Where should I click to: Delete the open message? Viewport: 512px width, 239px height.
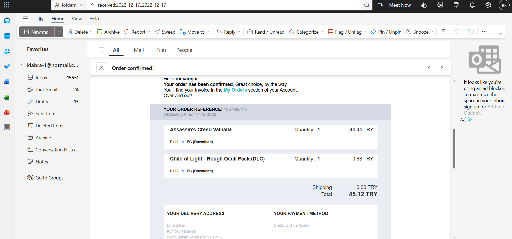click(x=78, y=32)
